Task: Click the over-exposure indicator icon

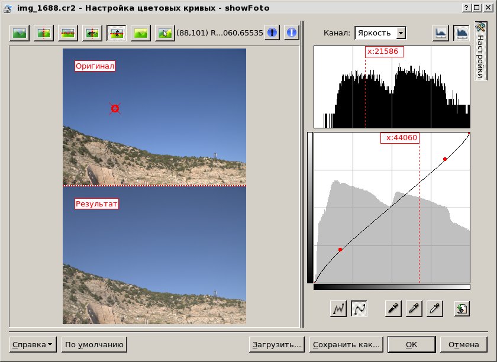Action: pyautogui.click(x=291, y=33)
